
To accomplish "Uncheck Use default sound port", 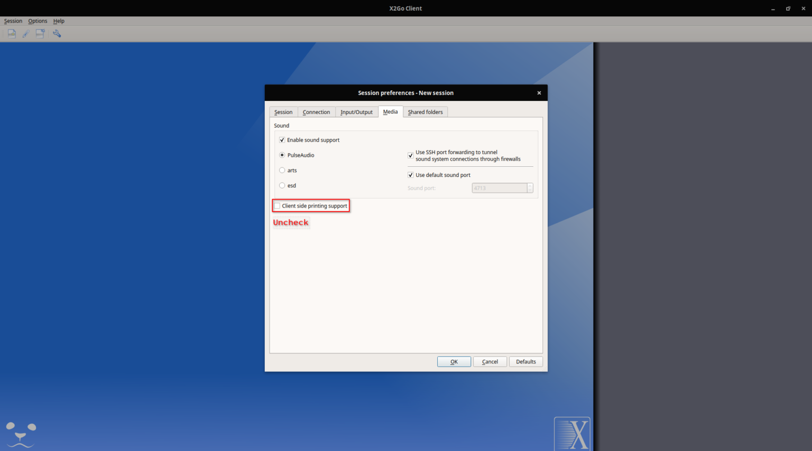I will (411, 175).
